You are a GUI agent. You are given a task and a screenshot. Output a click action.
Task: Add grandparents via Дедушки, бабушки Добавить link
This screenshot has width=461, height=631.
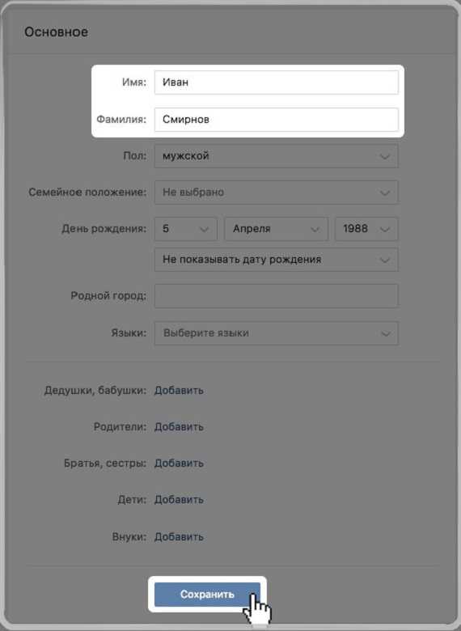click(179, 391)
